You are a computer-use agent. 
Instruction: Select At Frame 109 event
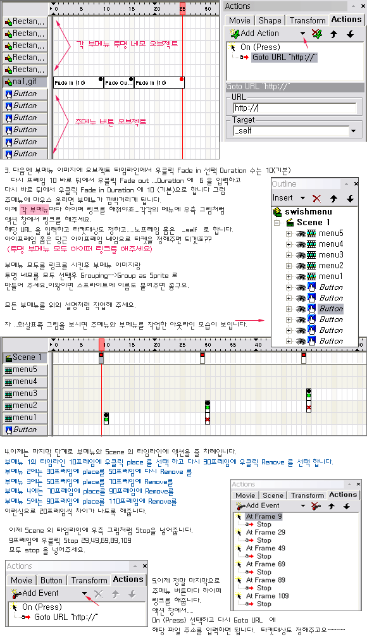[267, 596]
